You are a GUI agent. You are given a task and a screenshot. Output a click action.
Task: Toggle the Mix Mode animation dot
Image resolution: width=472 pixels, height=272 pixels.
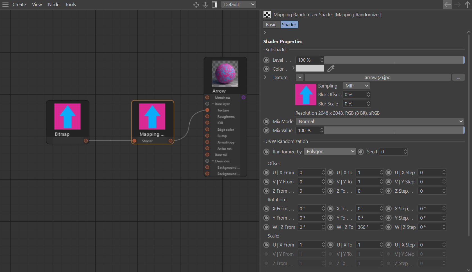[x=266, y=121]
